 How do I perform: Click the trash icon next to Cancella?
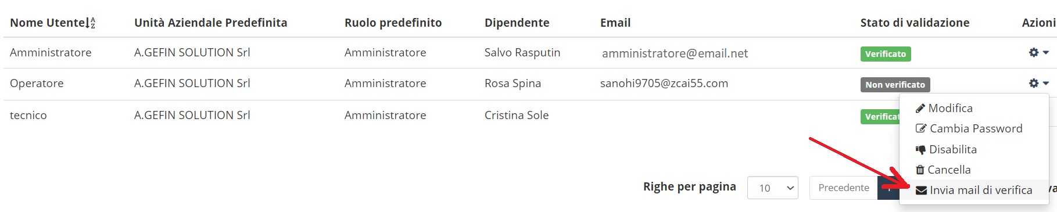pos(920,170)
